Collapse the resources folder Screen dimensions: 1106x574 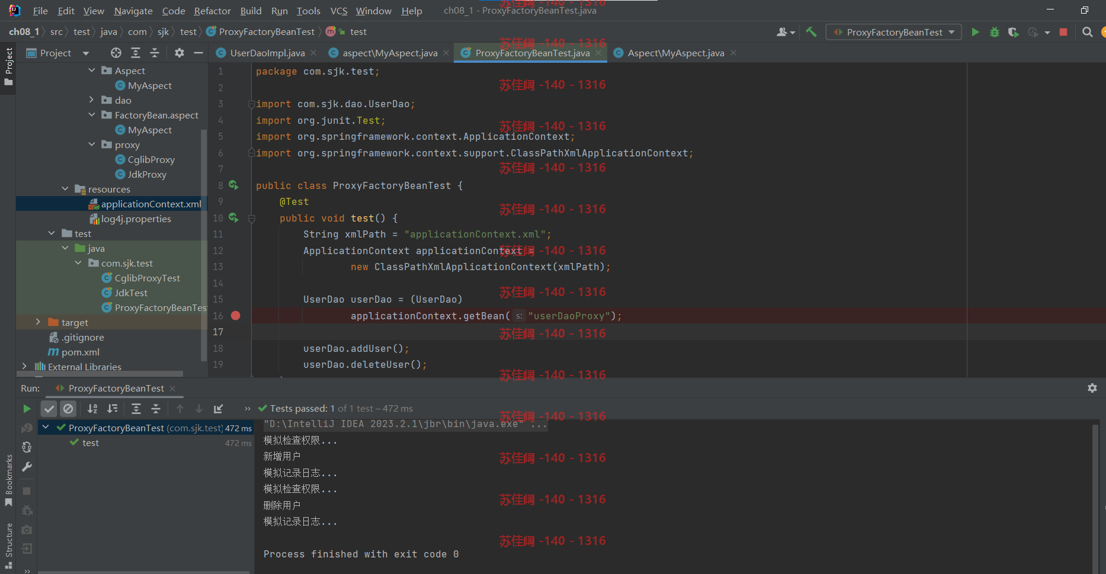pos(65,189)
